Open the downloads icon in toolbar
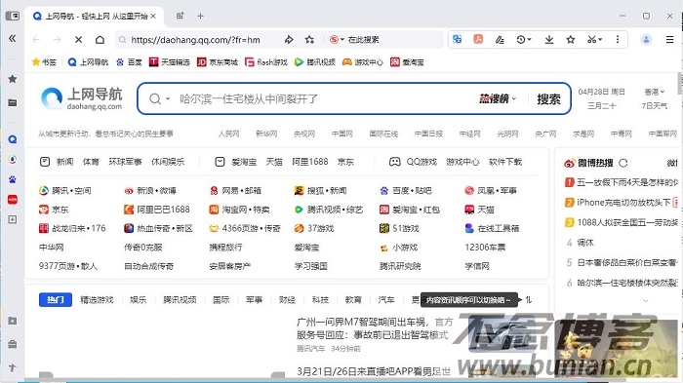 click(549, 40)
